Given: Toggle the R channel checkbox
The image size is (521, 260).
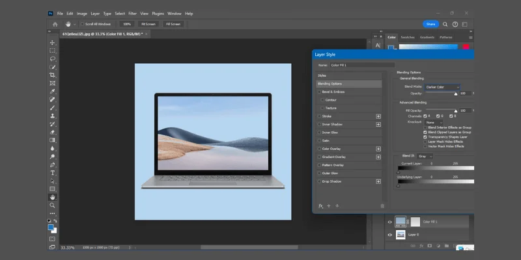Looking at the screenshot, I should click(x=425, y=116).
